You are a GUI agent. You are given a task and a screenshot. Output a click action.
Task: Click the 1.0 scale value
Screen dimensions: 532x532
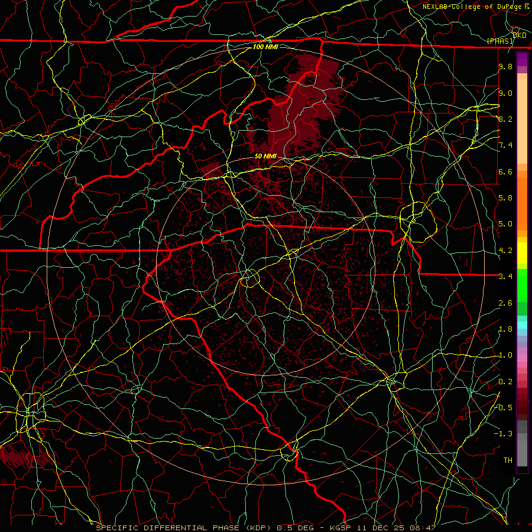[505, 355]
